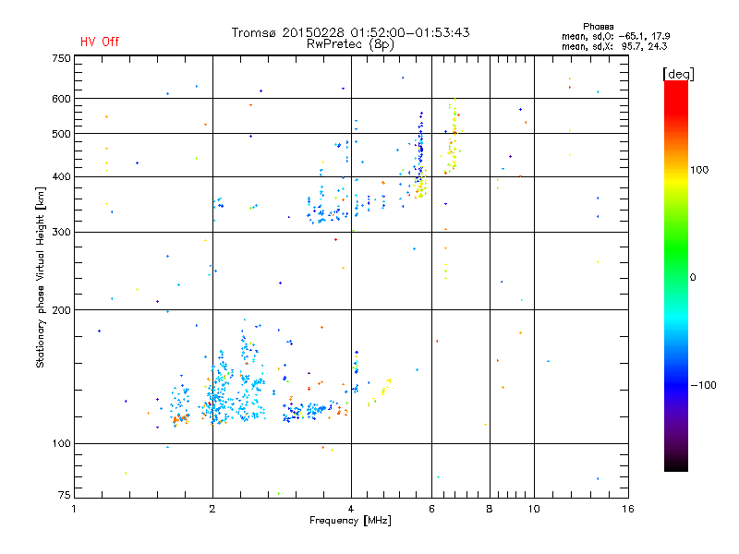Select the plot title 'Tromsø 20150228 01:52:00-01:53:43'
The image size is (739, 554).
(x=350, y=32)
